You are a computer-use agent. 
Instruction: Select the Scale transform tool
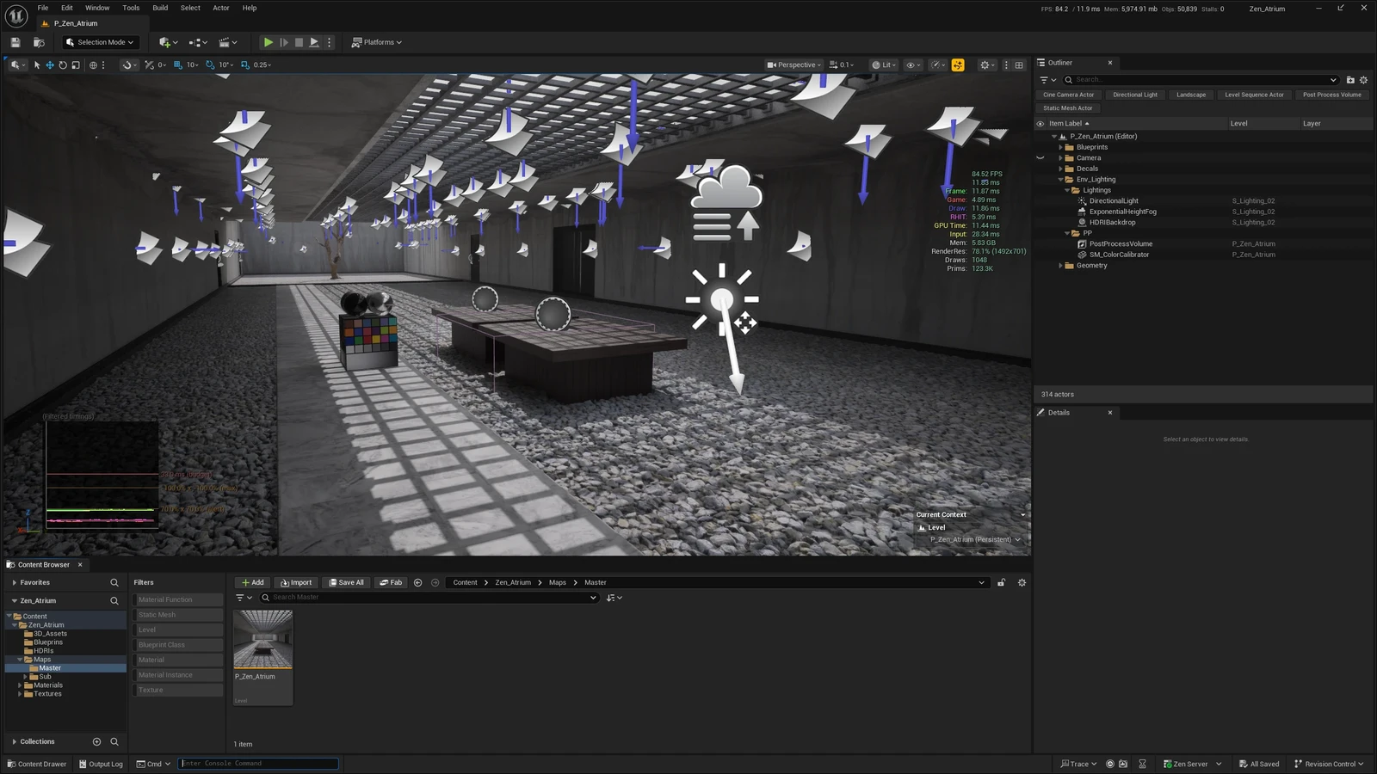pos(76,64)
